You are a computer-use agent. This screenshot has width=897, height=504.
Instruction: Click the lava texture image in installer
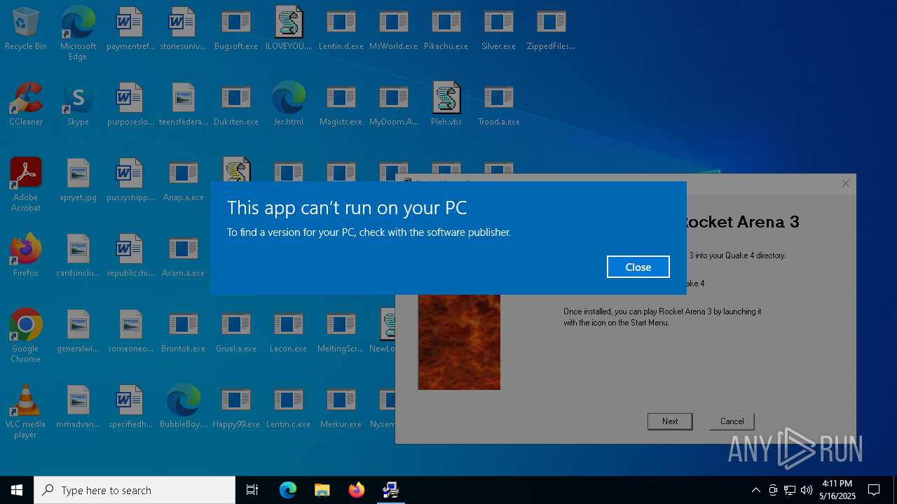point(459,342)
